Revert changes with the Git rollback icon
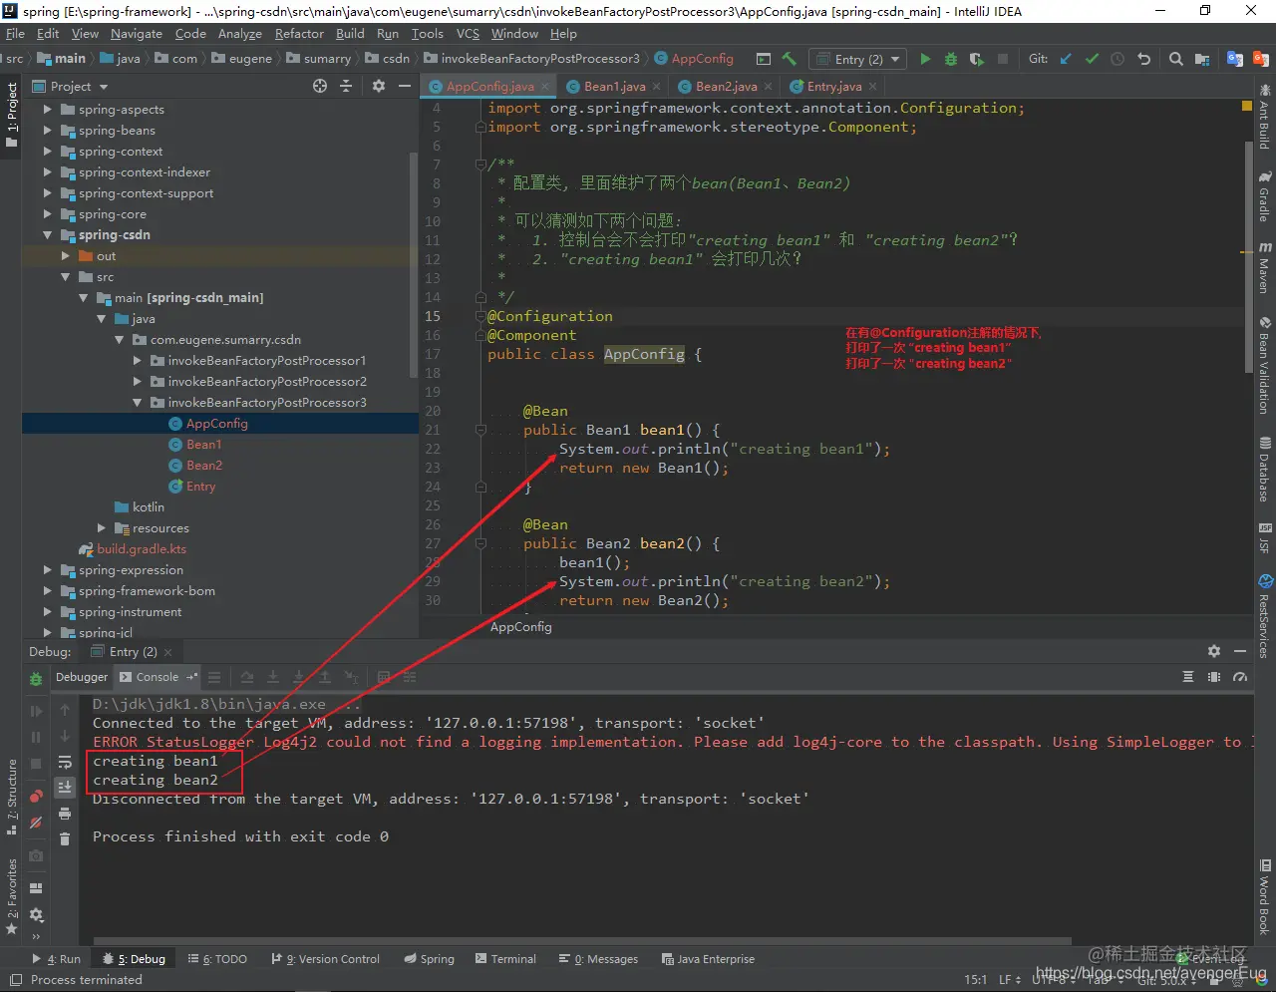The height and width of the screenshot is (992, 1276). [1143, 59]
